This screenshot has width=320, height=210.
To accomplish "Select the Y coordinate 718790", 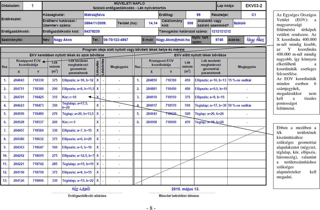I will (38, 172).
